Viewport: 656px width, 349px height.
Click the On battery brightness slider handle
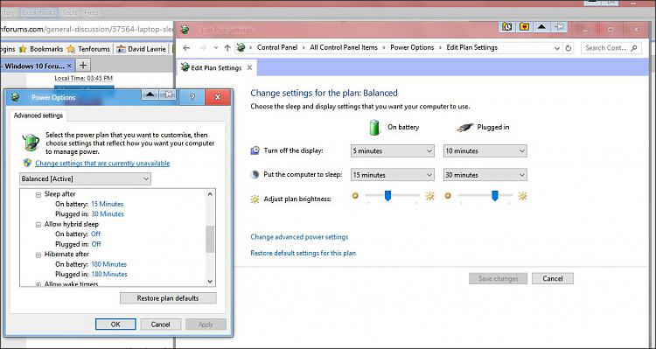[x=387, y=195]
